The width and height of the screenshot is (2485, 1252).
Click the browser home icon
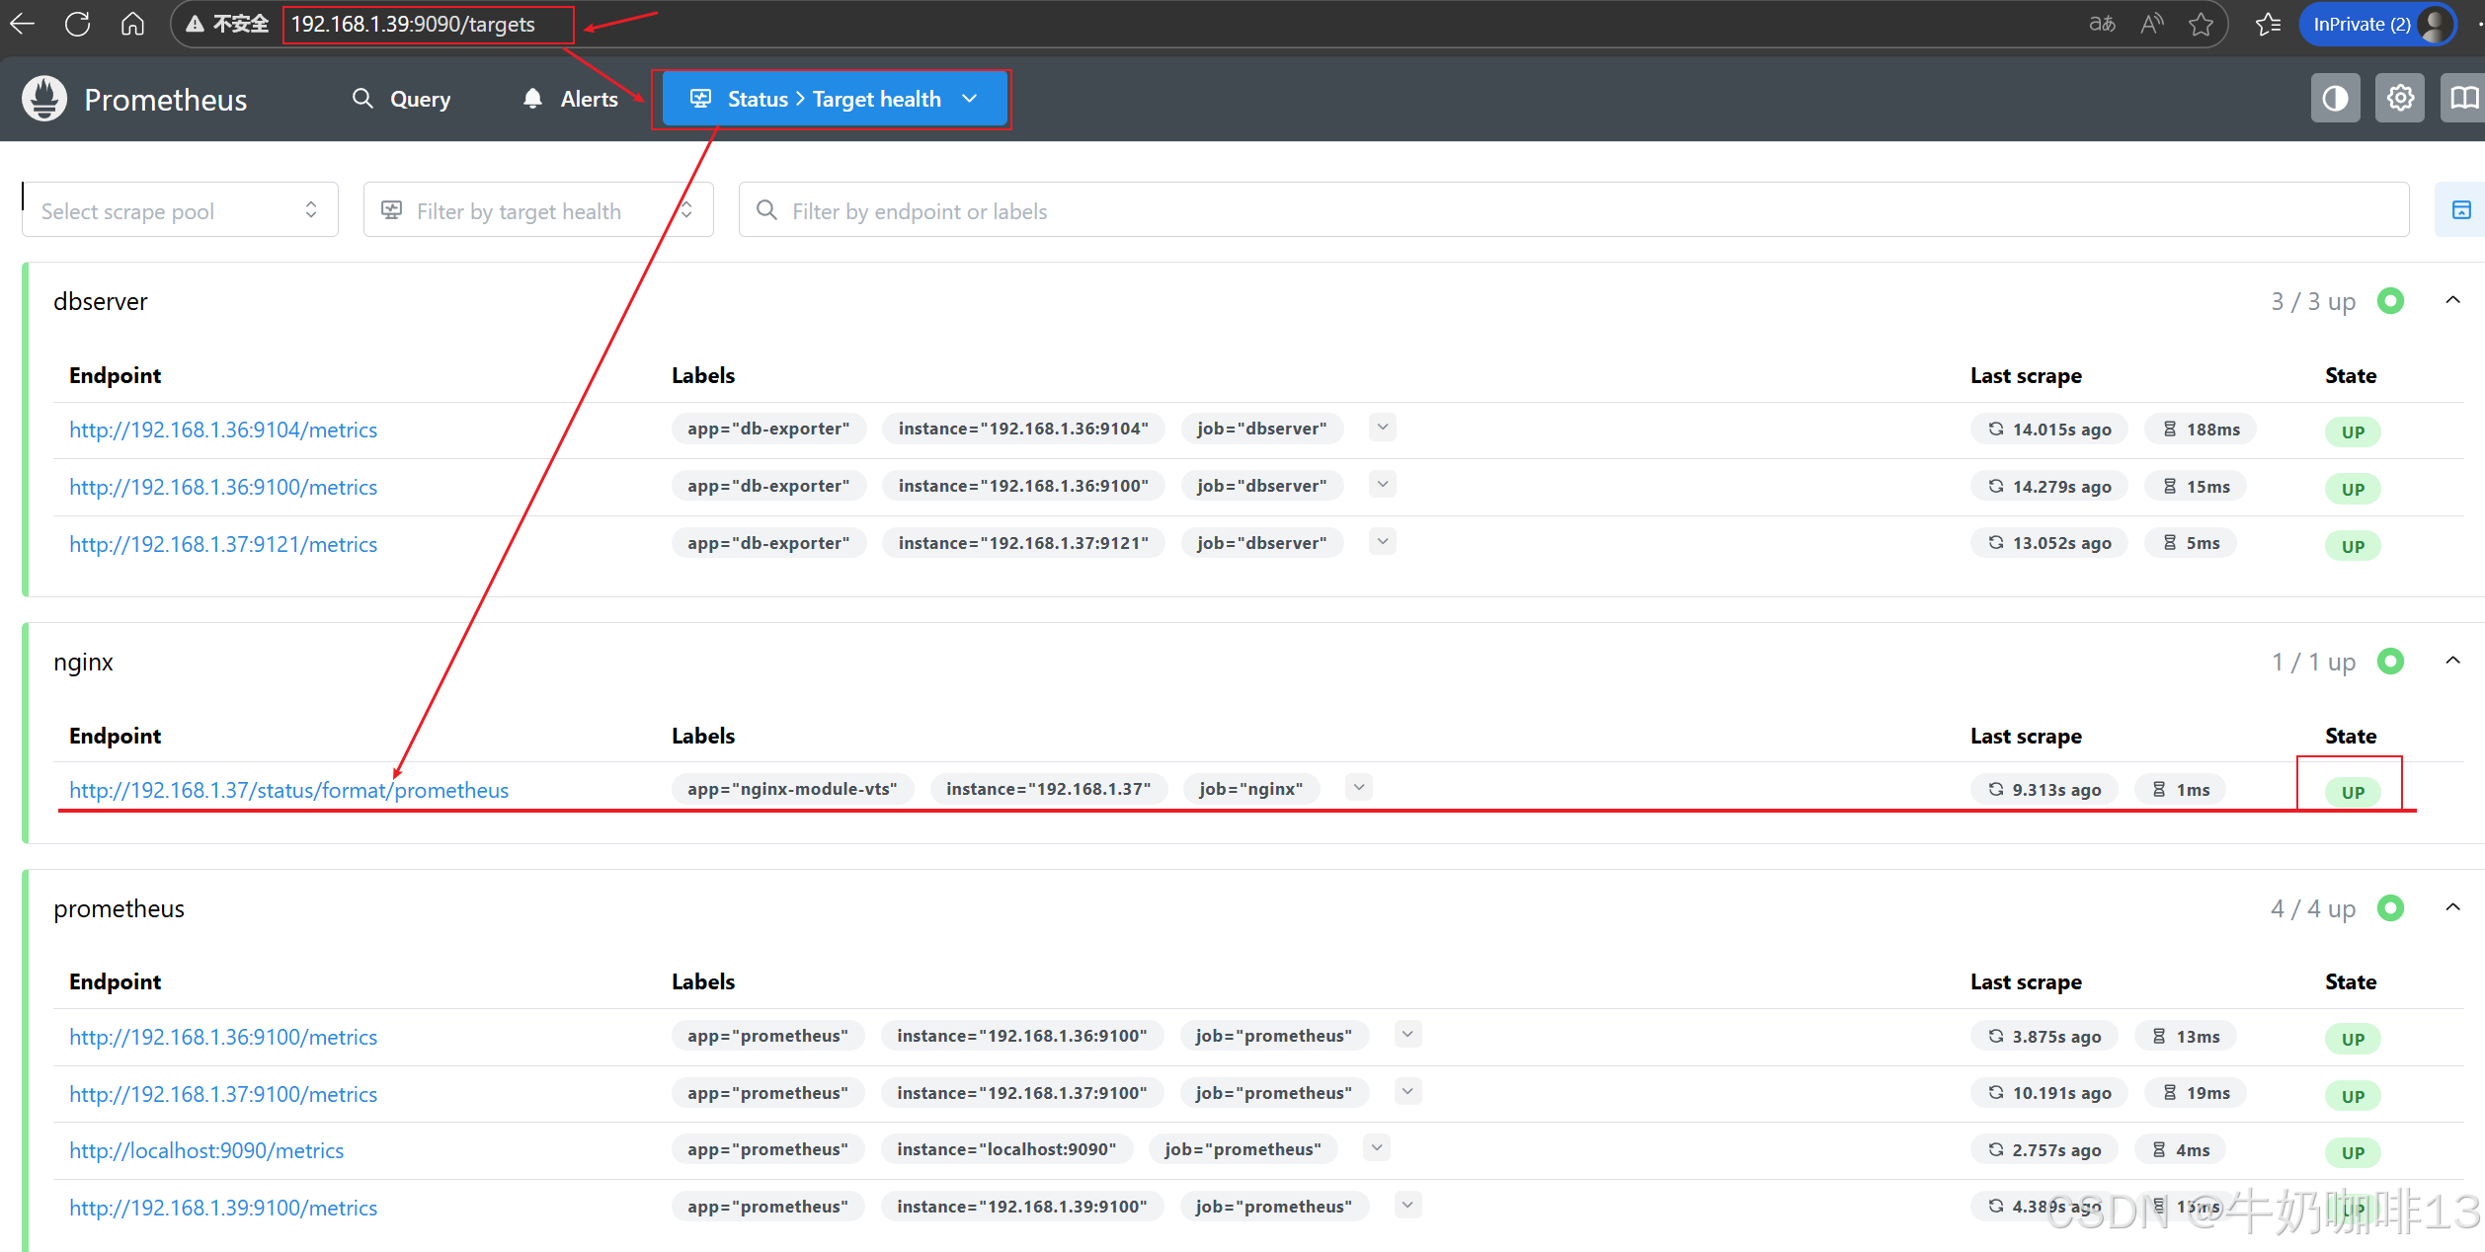[x=132, y=24]
